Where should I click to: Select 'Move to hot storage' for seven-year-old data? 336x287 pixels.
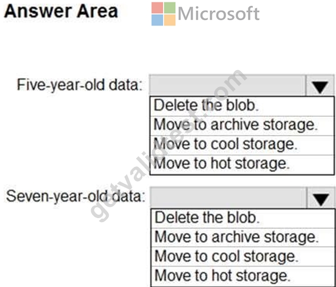click(x=243, y=276)
